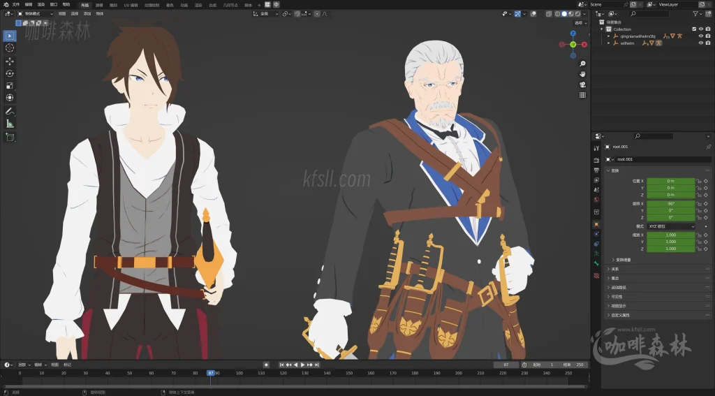Image resolution: width=715 pixels, height=396 pixels.
Task: Expand the wilhelm tree row
Action: (609, 43)
